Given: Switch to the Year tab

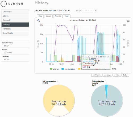Looking at the screenshot, I should tap(66, 16).
